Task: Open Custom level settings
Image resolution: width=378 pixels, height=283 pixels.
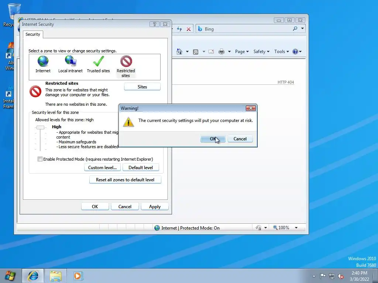Action: pyautogui.click(x=103, y=168)
